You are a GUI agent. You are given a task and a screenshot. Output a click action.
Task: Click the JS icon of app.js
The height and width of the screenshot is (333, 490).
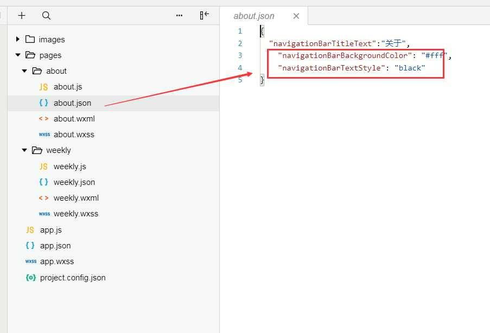[30, 230]
